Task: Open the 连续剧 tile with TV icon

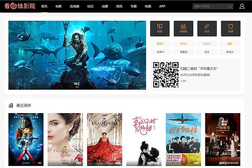Action: [183, 29]
